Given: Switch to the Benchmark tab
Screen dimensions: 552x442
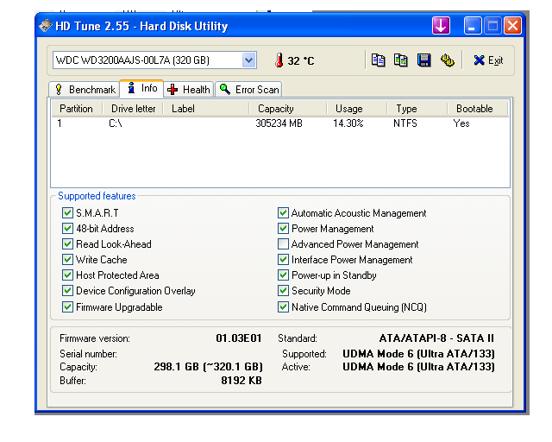Looking at the screenshot, I should pyautogui.click(x=85, y=89).
